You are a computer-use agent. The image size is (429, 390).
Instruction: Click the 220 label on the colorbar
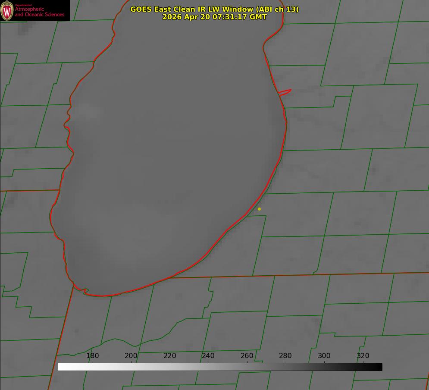(x=169, y=355)
